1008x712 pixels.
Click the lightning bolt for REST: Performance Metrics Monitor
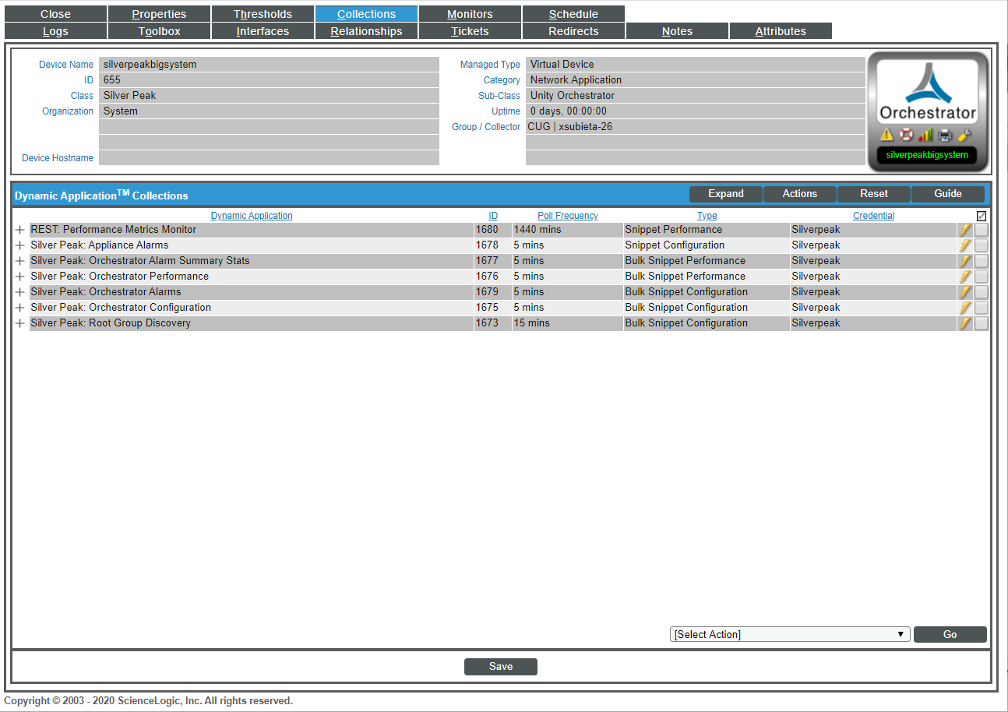965,229
